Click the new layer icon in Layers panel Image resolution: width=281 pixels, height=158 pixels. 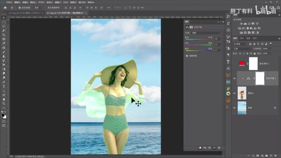271,155
